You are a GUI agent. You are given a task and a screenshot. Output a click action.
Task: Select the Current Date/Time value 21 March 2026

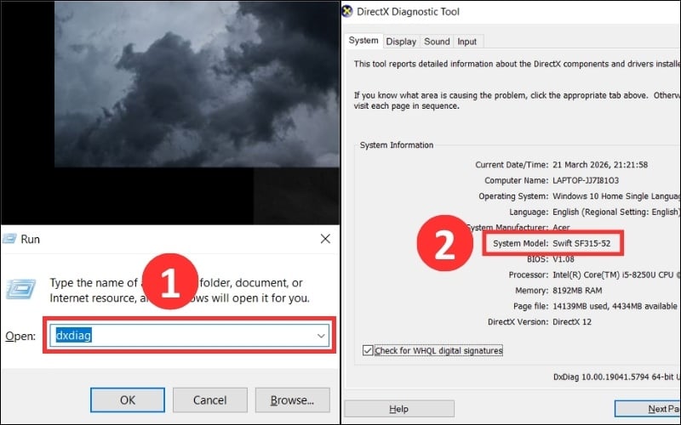pyautogui.click(x=600, y=165)
